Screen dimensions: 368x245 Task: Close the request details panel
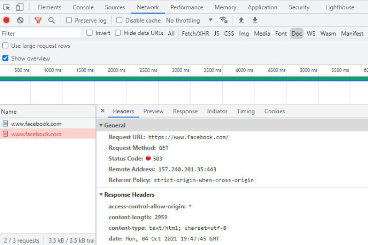point(103,111)
